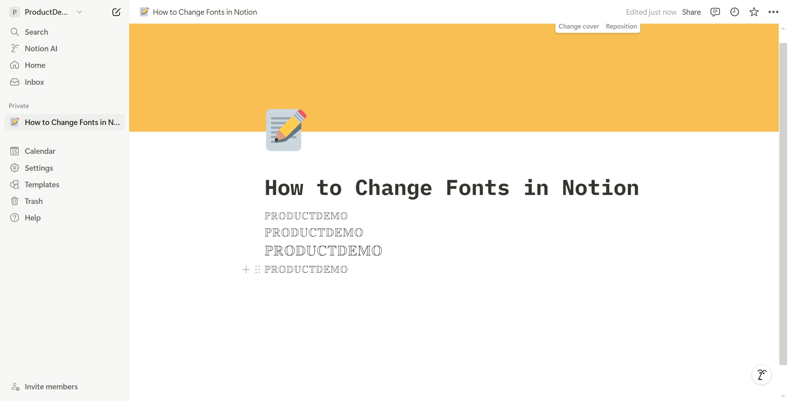The width and height of the screenshot is (788, 401).
Task: Click the first PRODUCTDEMO text line
Action: [x=306, y=216]
